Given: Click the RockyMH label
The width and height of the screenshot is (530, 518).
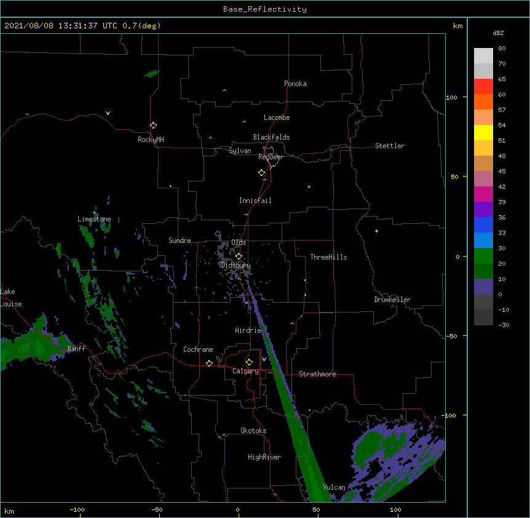Looking at the screenshot, I should click(151, 140).
